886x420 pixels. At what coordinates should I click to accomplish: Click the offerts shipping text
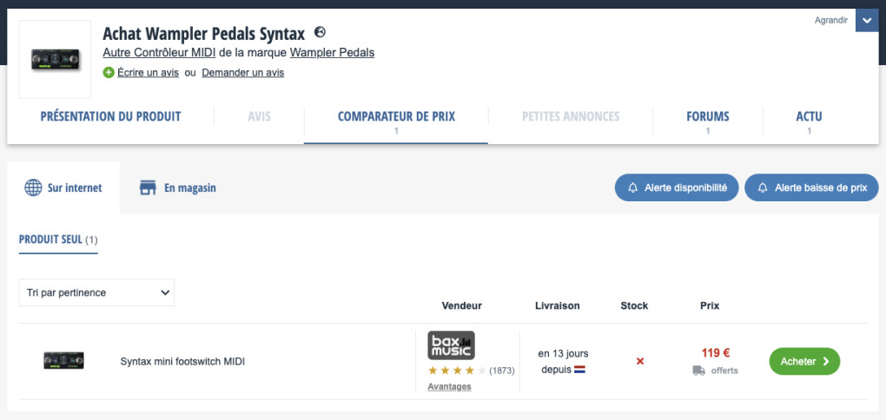tap(724, 371)
